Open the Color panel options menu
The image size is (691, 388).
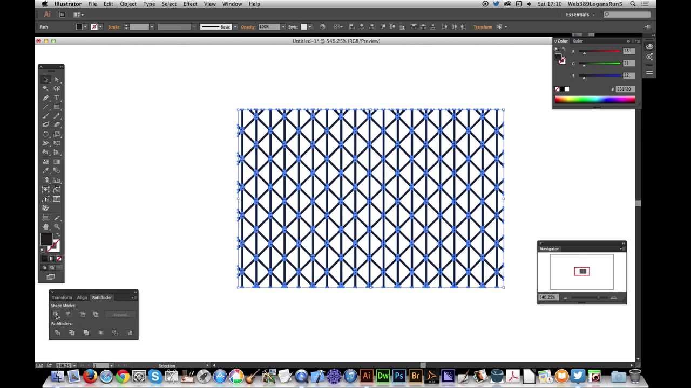pos(637,41)
